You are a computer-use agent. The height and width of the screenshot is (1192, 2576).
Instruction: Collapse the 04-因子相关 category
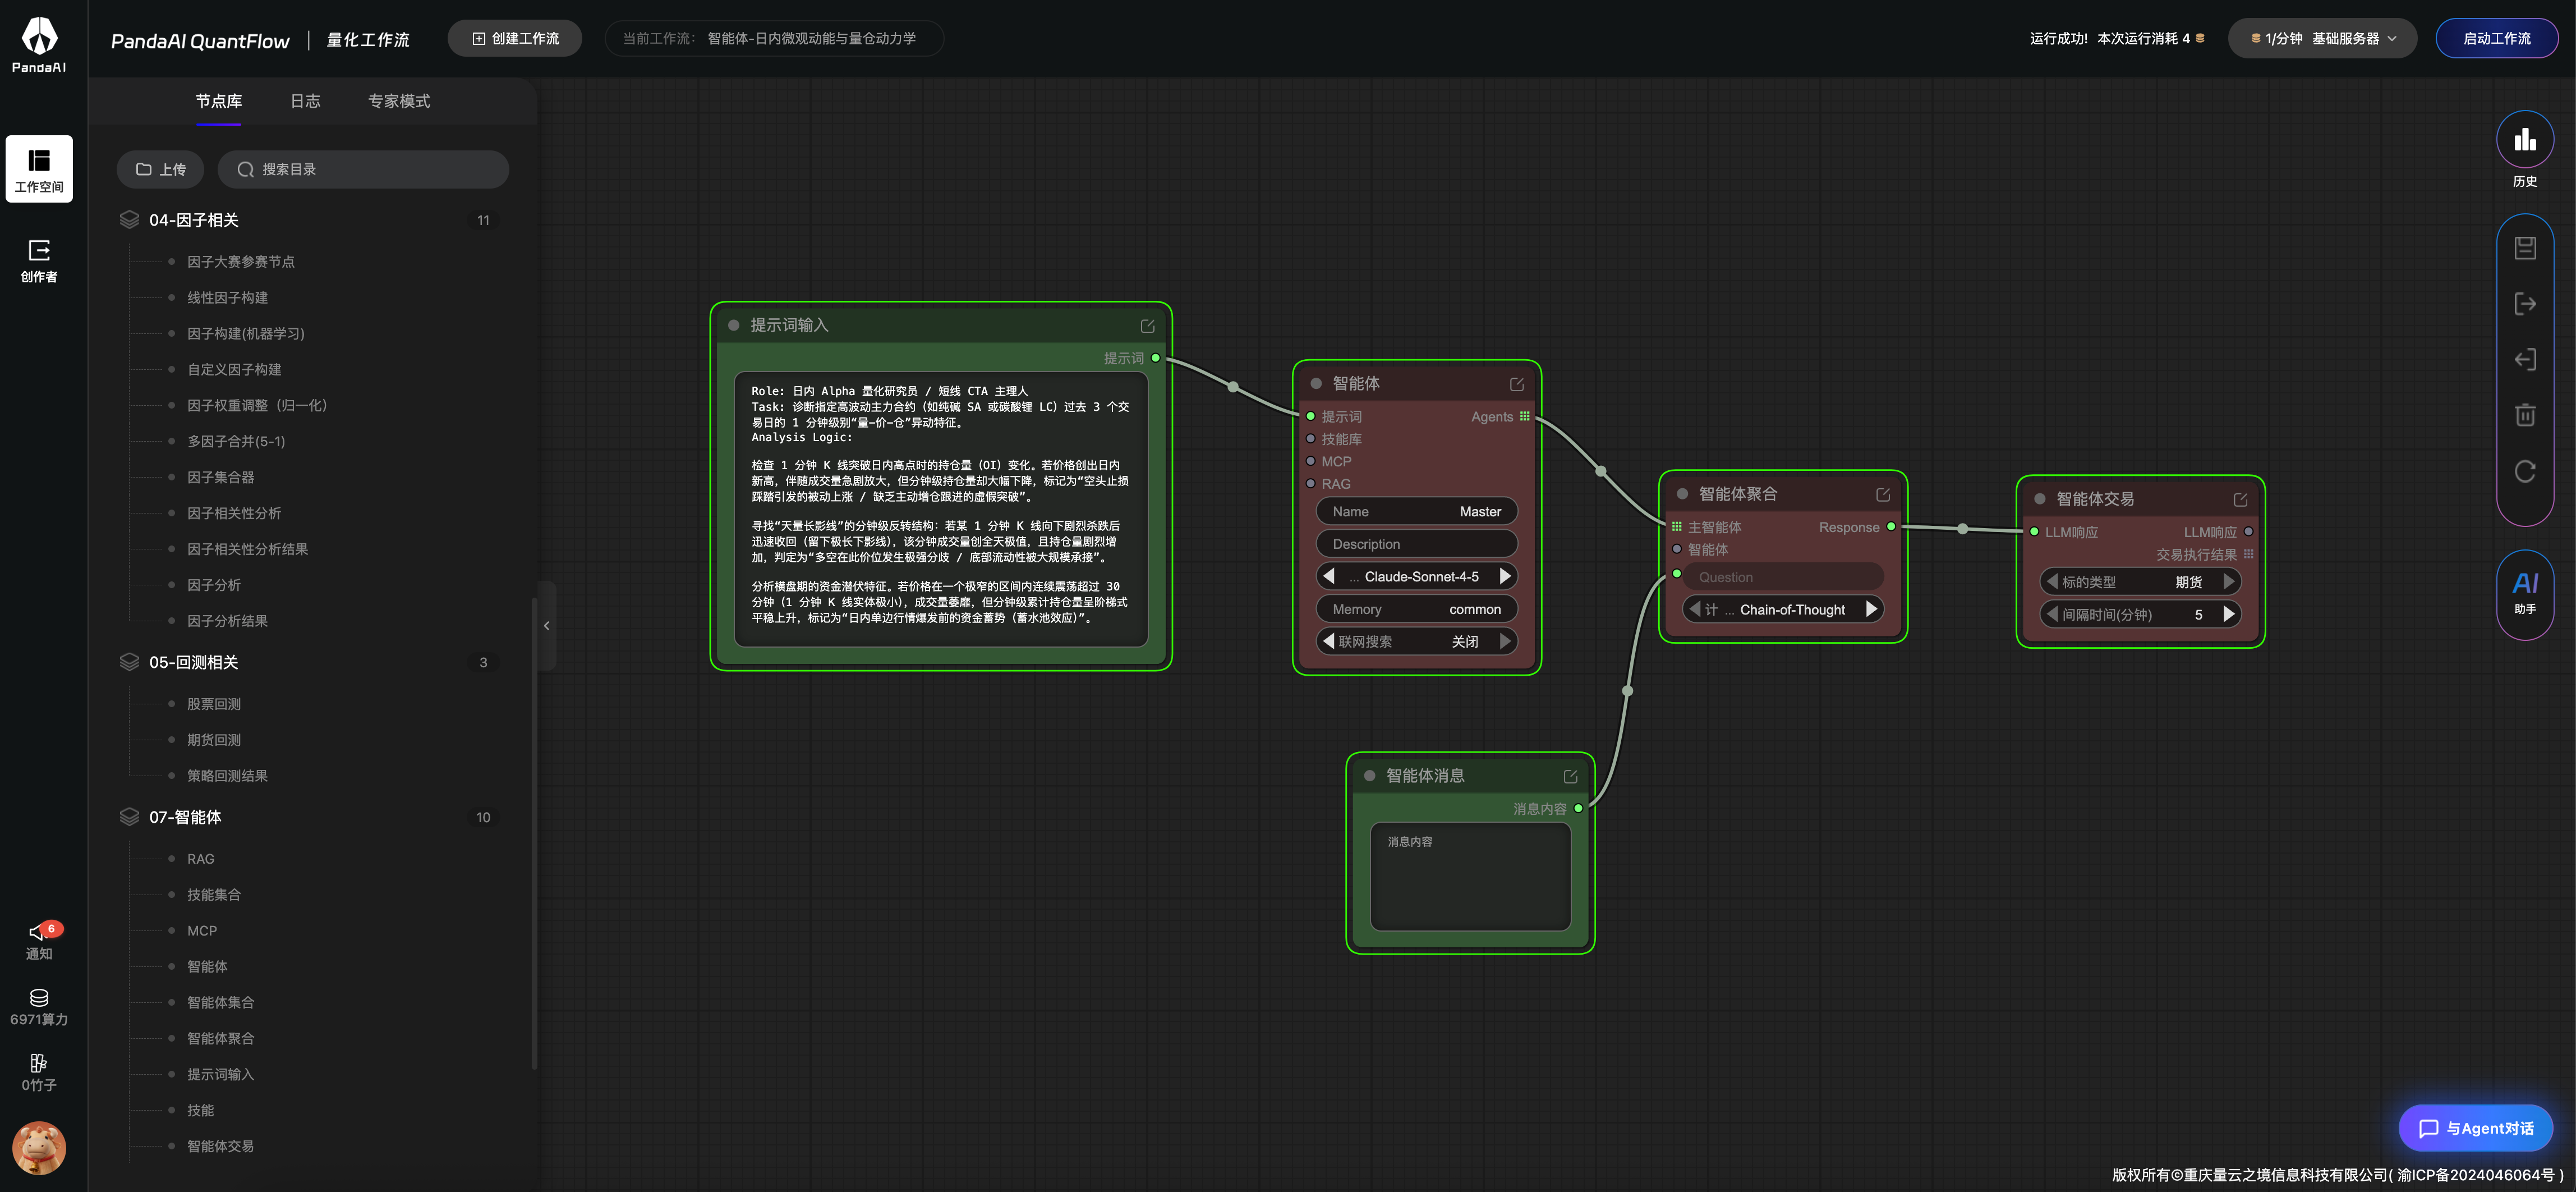coord(194,220)
